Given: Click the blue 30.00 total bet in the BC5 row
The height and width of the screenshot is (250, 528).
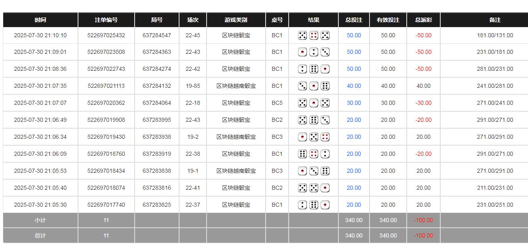Looking at the screenshot, I should click(353, 103).
